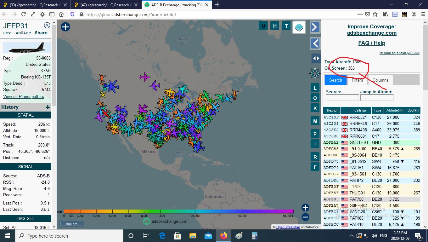
Task: Toggle the K map button
Action: pos(315,108)
